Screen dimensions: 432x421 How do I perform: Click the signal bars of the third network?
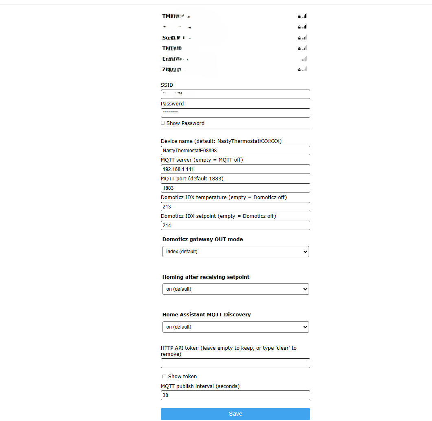point(305,37)
